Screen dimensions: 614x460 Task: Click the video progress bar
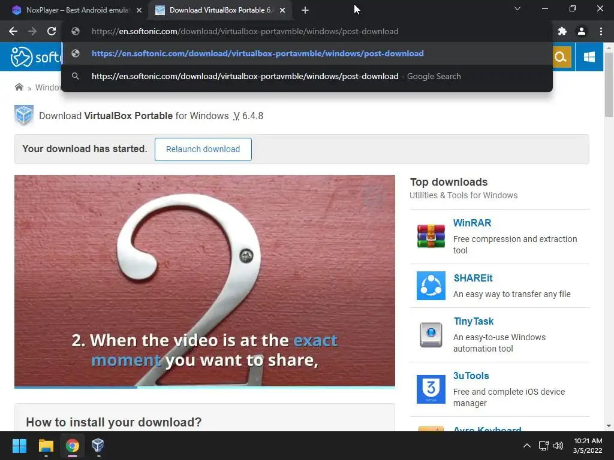pyautogui.click(x=204, y=388)
